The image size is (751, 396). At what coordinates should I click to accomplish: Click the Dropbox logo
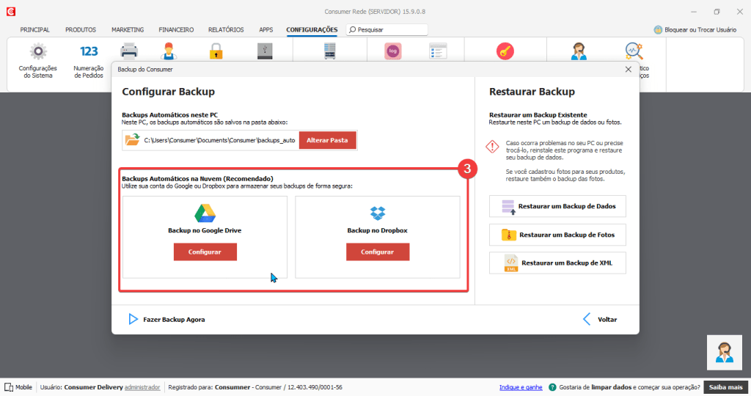pos(378,213)
